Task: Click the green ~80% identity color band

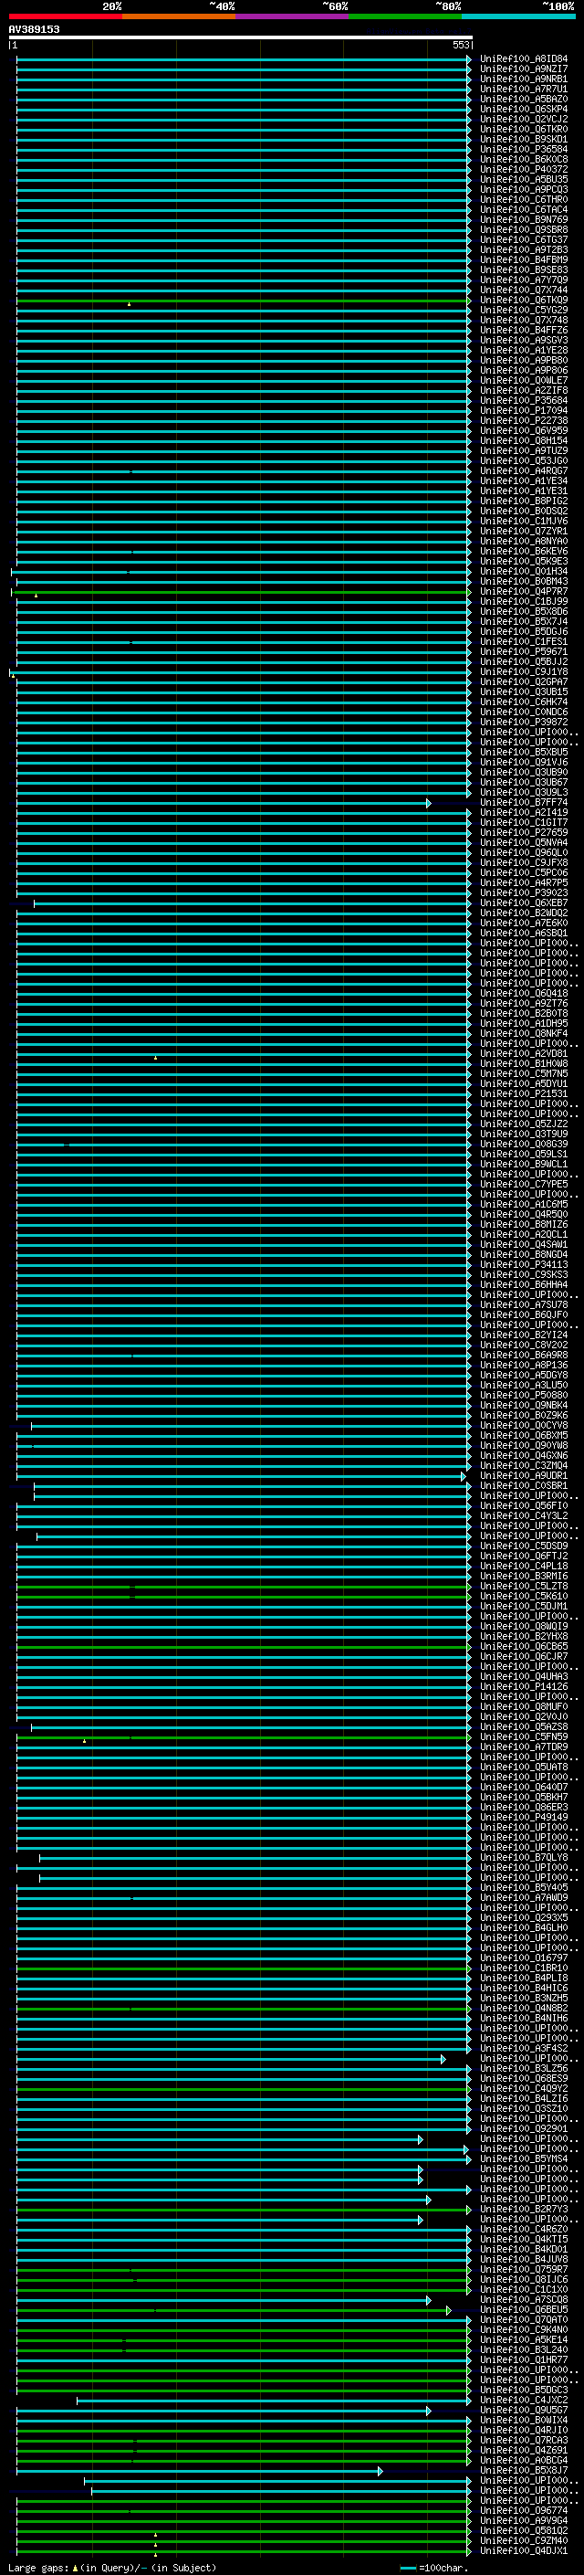Action: [405, 16]
